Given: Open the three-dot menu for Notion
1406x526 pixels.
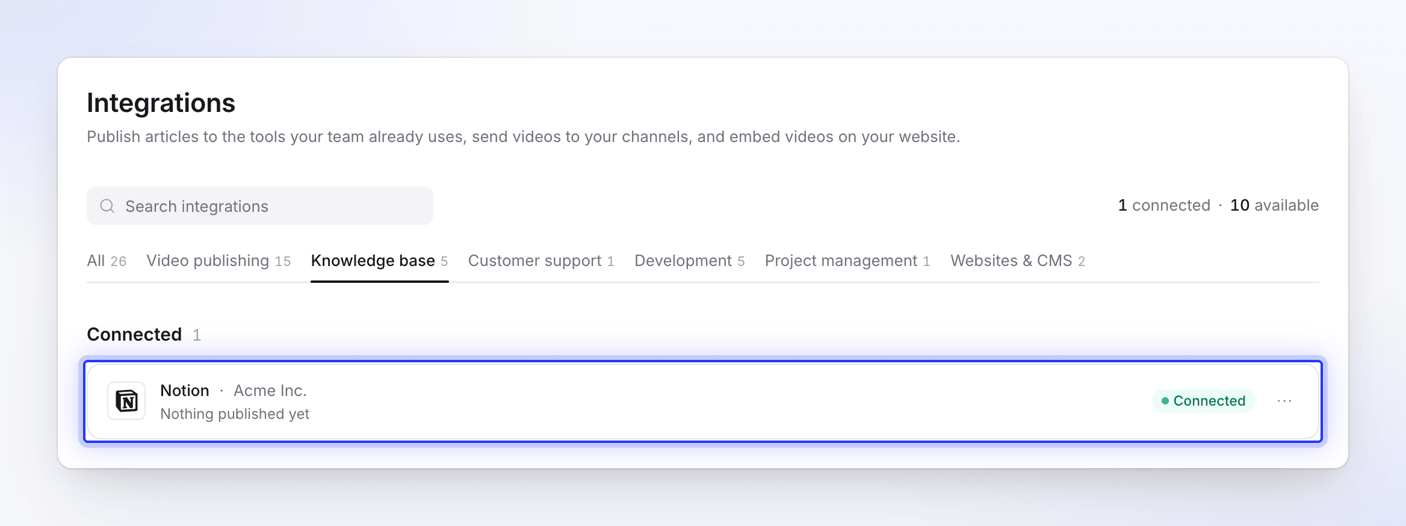Looking at the screenshot, I should [1284, 401].
